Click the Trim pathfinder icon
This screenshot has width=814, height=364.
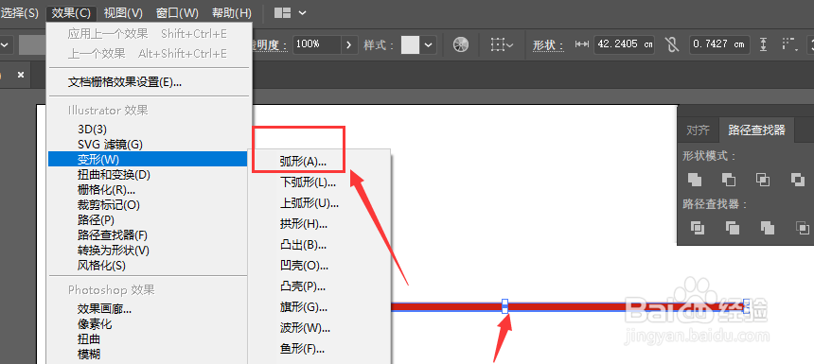733,227
